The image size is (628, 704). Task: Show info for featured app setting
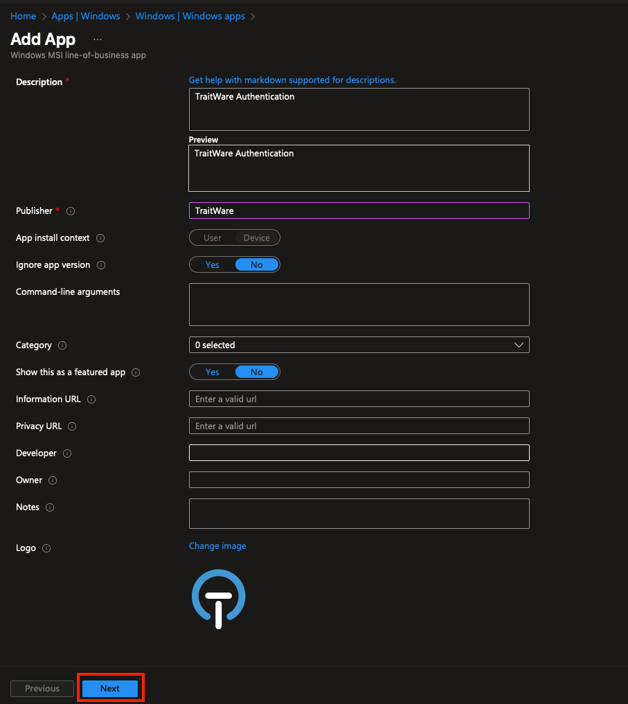click(136, 372)
